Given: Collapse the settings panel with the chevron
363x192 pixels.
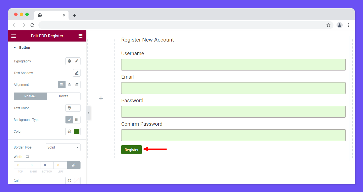Looking at the screenshot, I should click(x=88, y=113).
